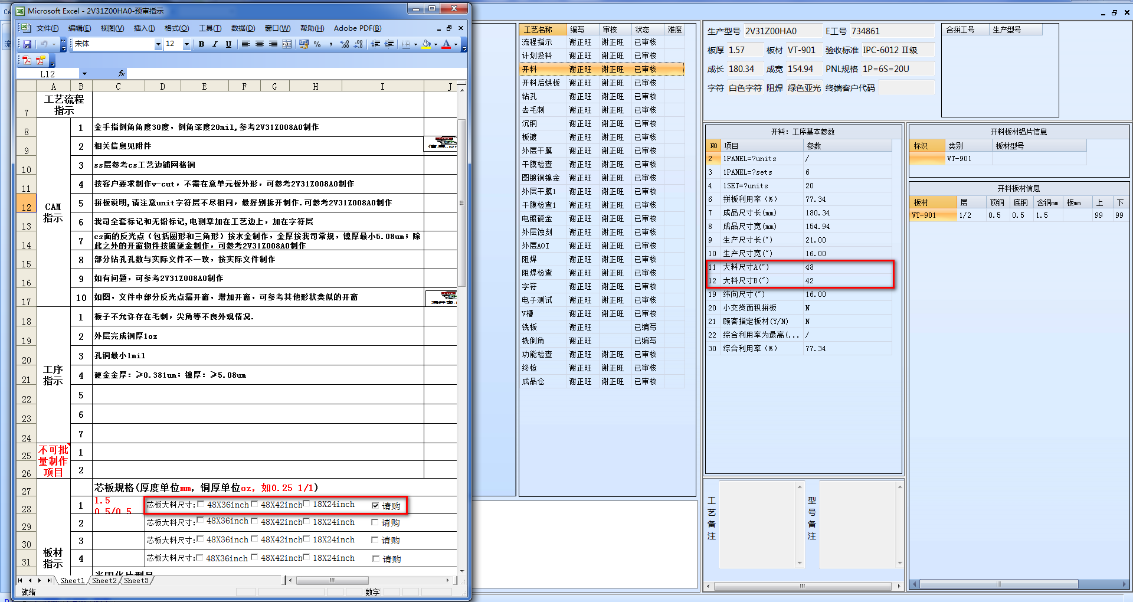Apply comma style formatting
Image resolution: width=1133 pixels, height=602 pixels.
(x=331, y=44)
